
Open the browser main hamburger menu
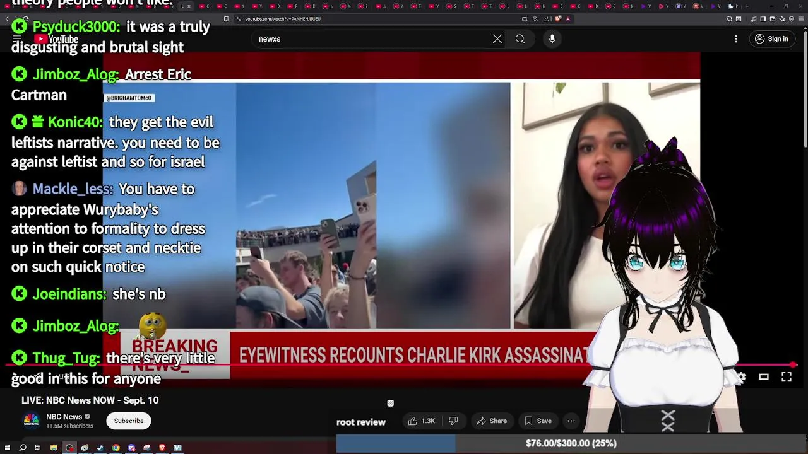[801, 19]
